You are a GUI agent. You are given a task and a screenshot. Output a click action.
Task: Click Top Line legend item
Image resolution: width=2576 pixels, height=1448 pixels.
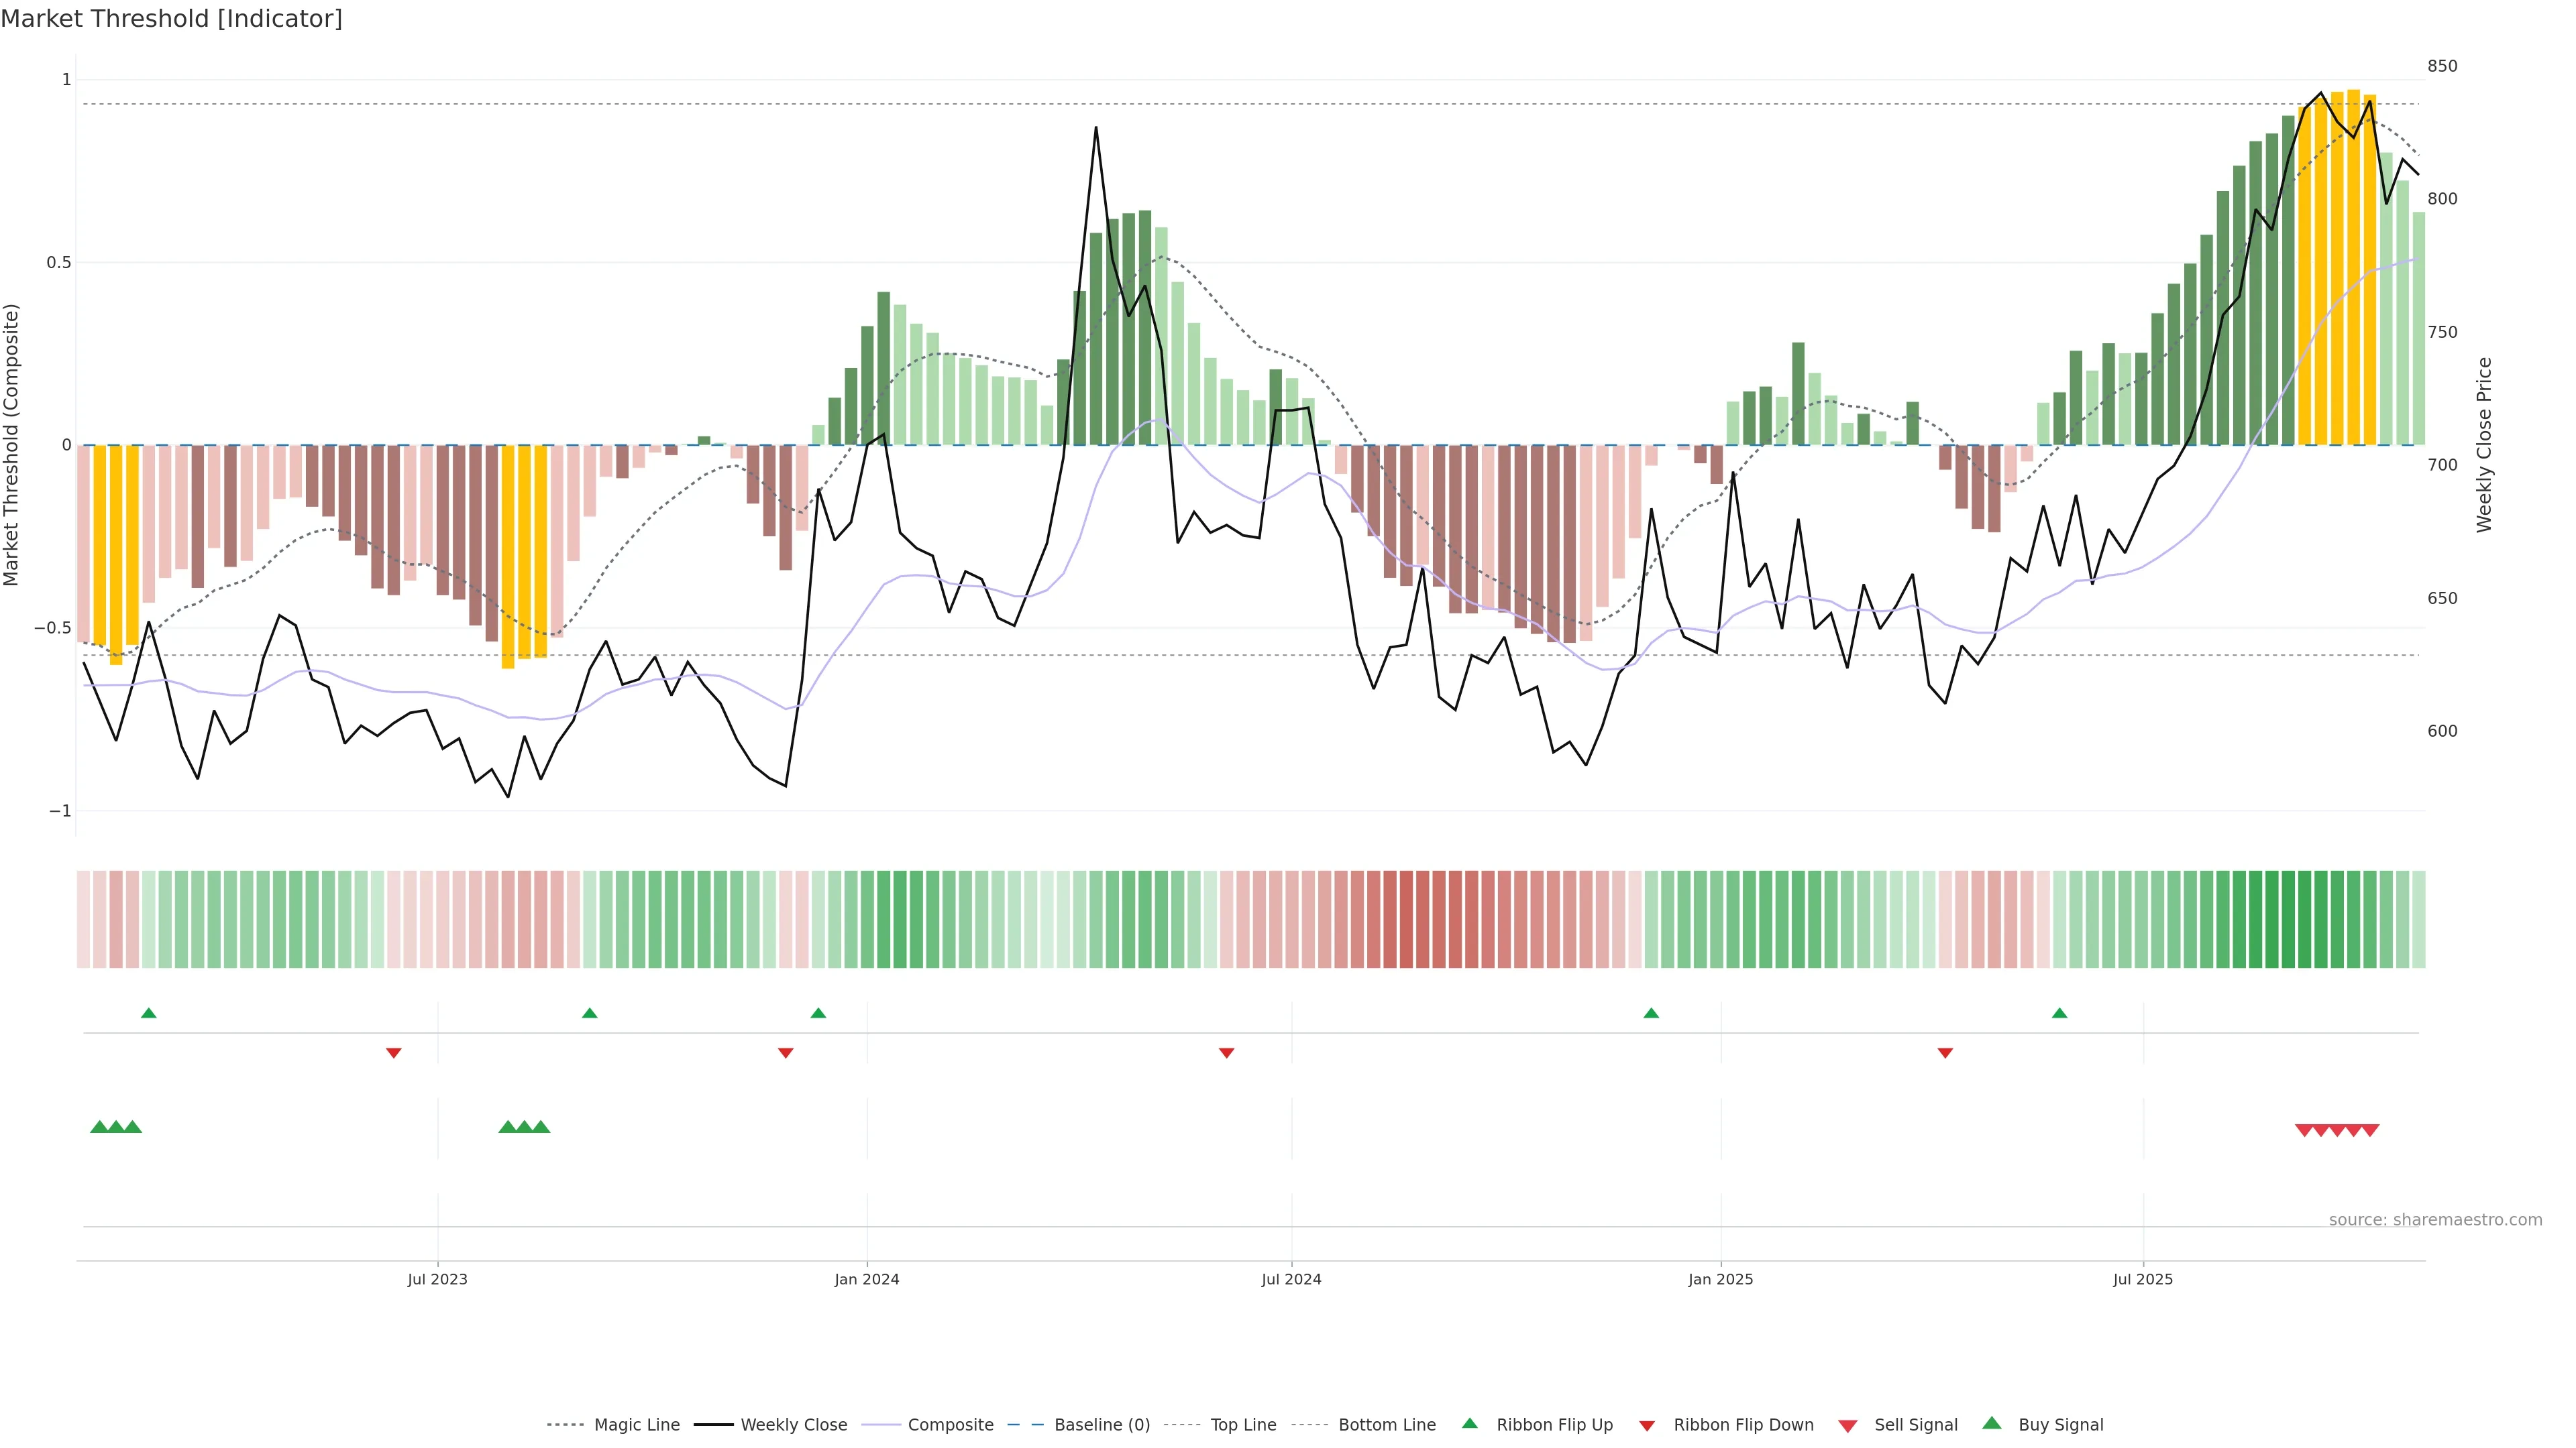pyautogui.click(x=1243, y=1424)
